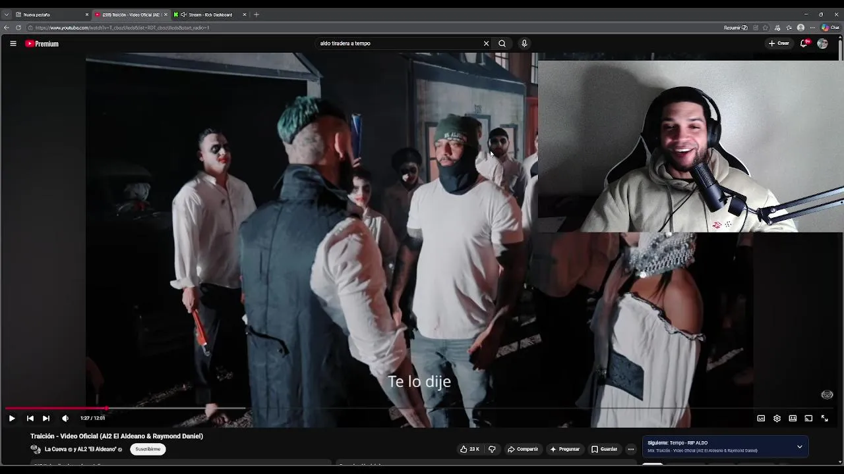Open more actions three-dot menu
Image resolution: width=844 pixels, height=474 pixels.
(x=630, y=449)
